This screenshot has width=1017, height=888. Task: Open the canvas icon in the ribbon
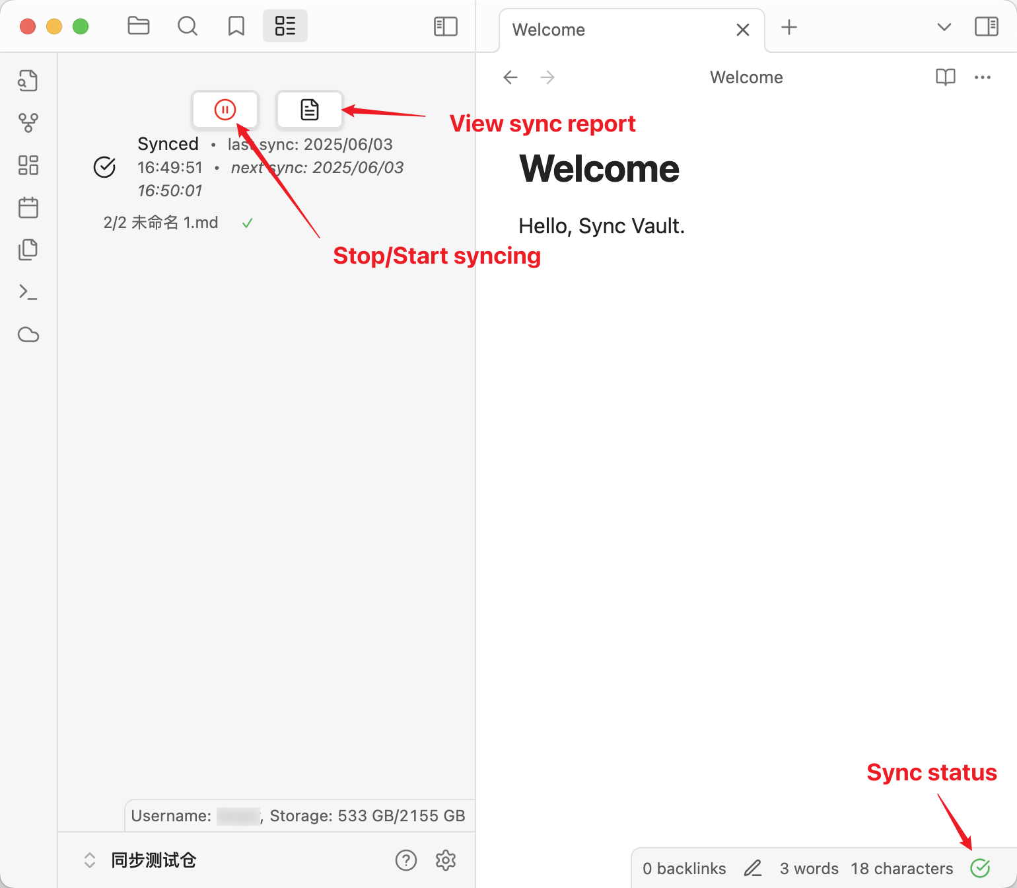28,165
